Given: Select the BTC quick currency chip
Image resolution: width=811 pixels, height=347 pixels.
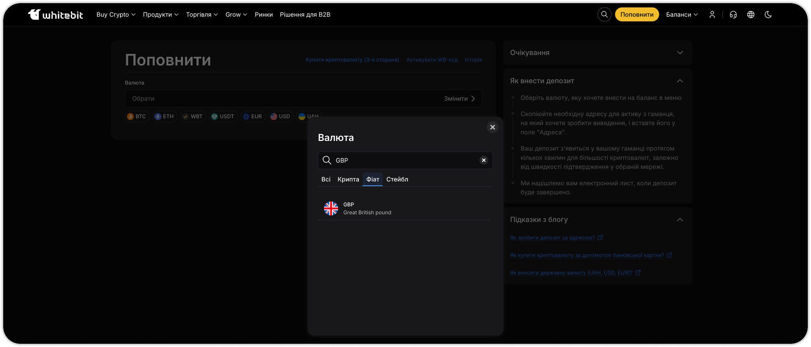Looking at the screenshot, I should (137, 116).
